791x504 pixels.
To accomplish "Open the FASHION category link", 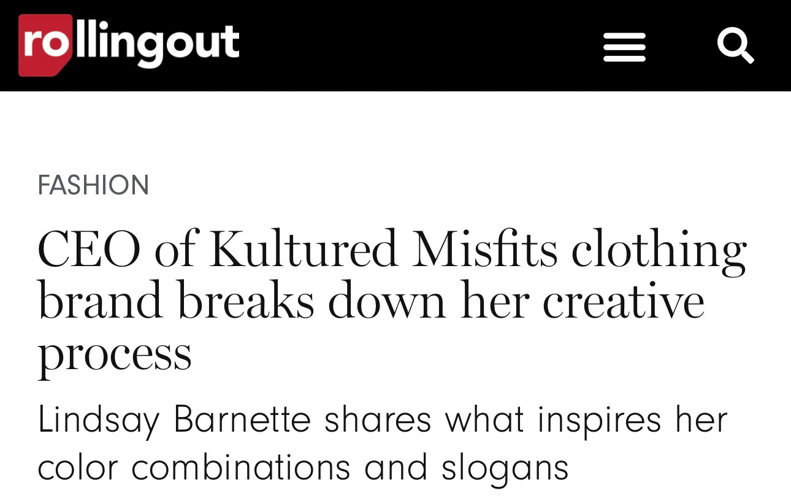I will [x=93, y=185].
